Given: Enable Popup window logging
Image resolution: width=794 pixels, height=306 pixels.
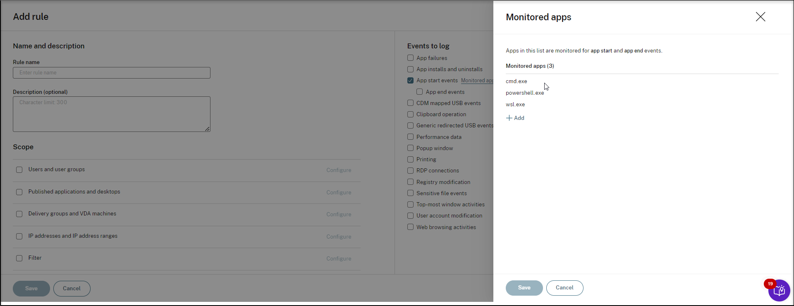Looking at the screenshot, I should (410, 148).
